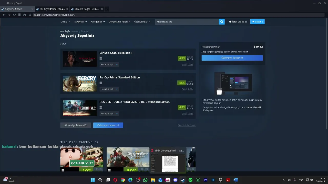Click Ödemeye devam et below the cart list
Viewport: 328px width, 184px height.
click(x=108, y=125)
